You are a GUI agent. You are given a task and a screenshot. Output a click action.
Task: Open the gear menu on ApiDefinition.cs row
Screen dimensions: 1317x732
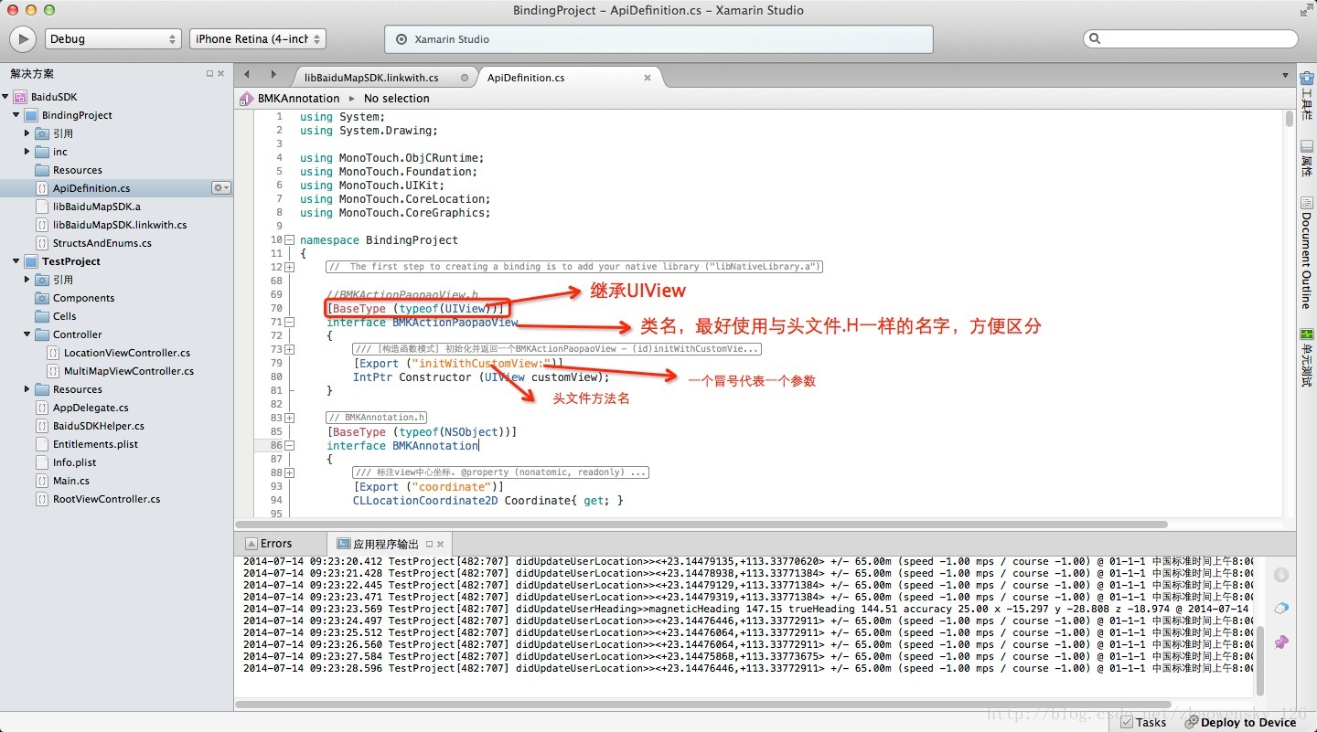pyautogui.click(x=220, y=188)
